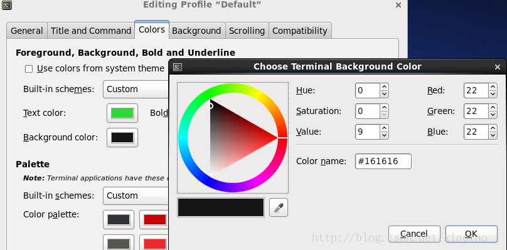Click the Saturation input field

368,111
